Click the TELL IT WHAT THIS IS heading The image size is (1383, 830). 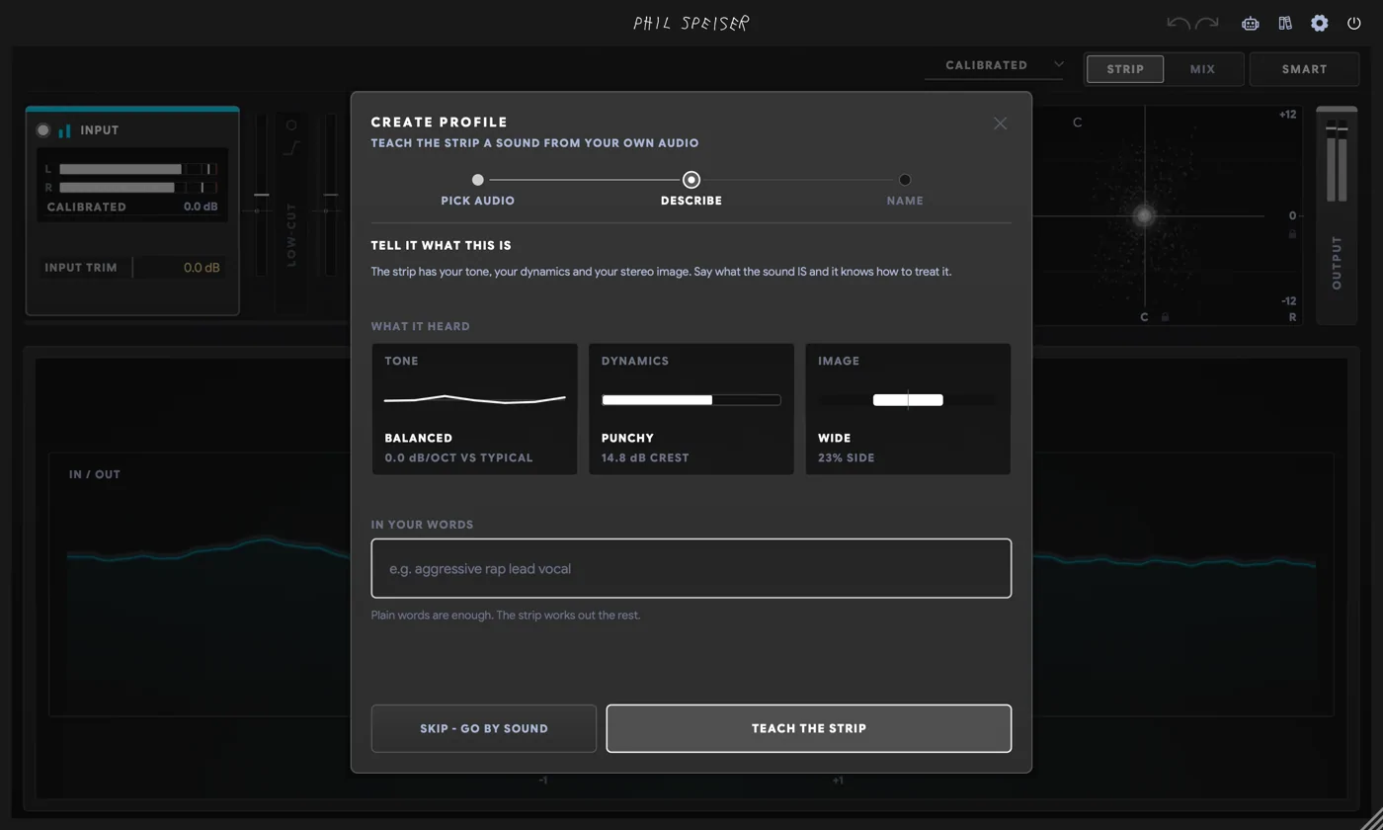442,245
